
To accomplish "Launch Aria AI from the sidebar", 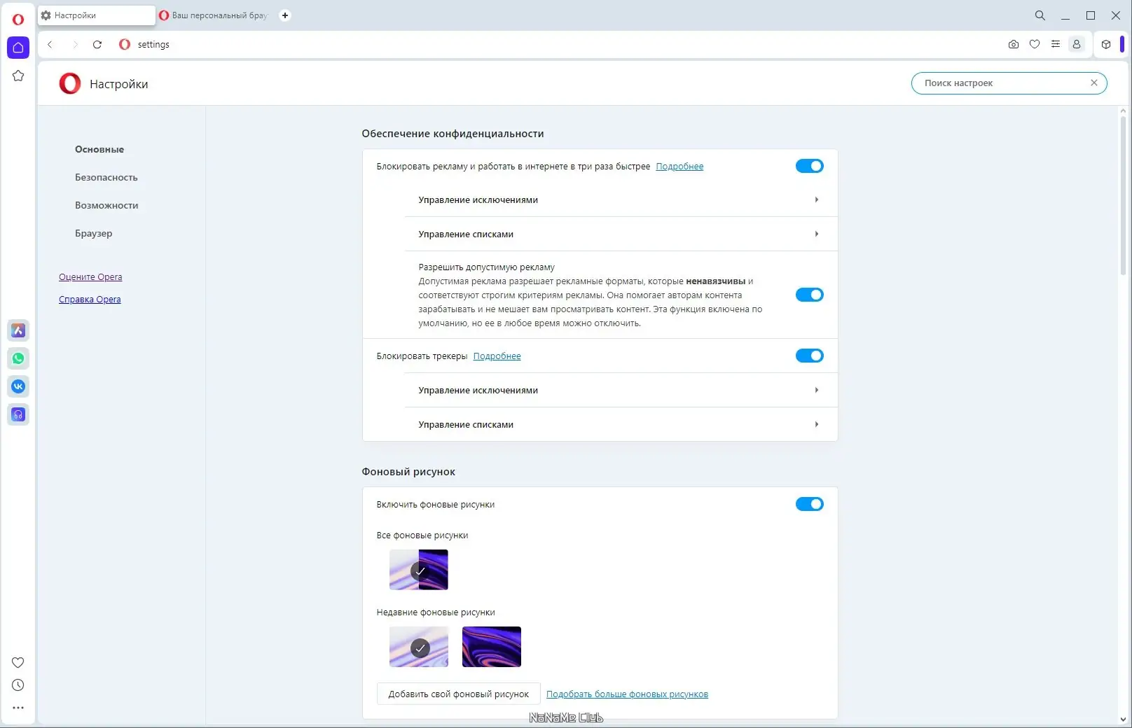I will coord(18,330).
